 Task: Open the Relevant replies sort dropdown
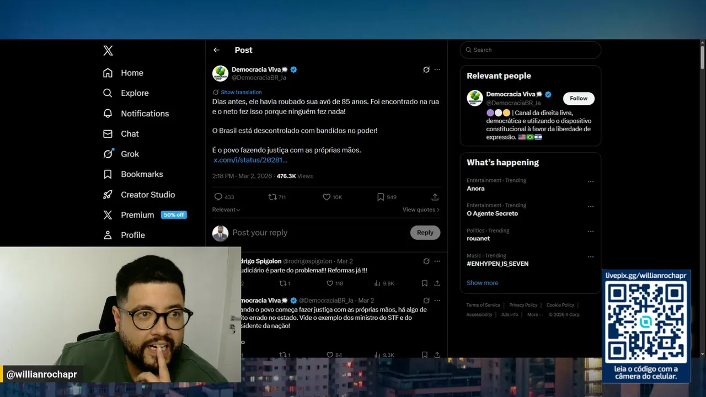226,210
